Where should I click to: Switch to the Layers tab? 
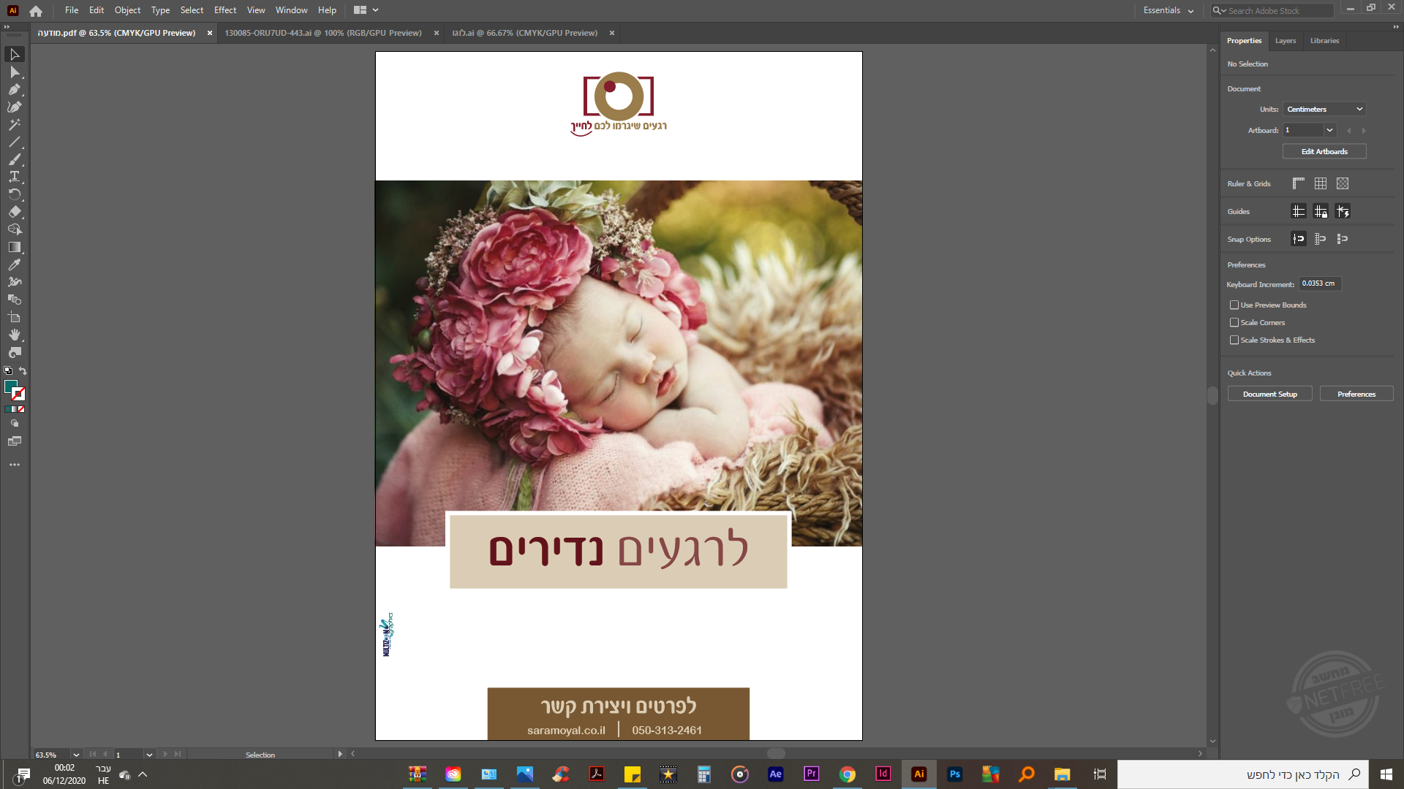point(1285,41)
